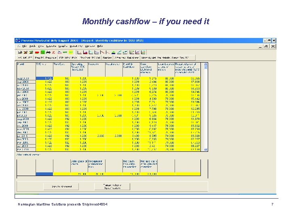Click the 6,274 cumulative cashflow cell
This screenshot has height=218, width=291.
tap(149, 92)
